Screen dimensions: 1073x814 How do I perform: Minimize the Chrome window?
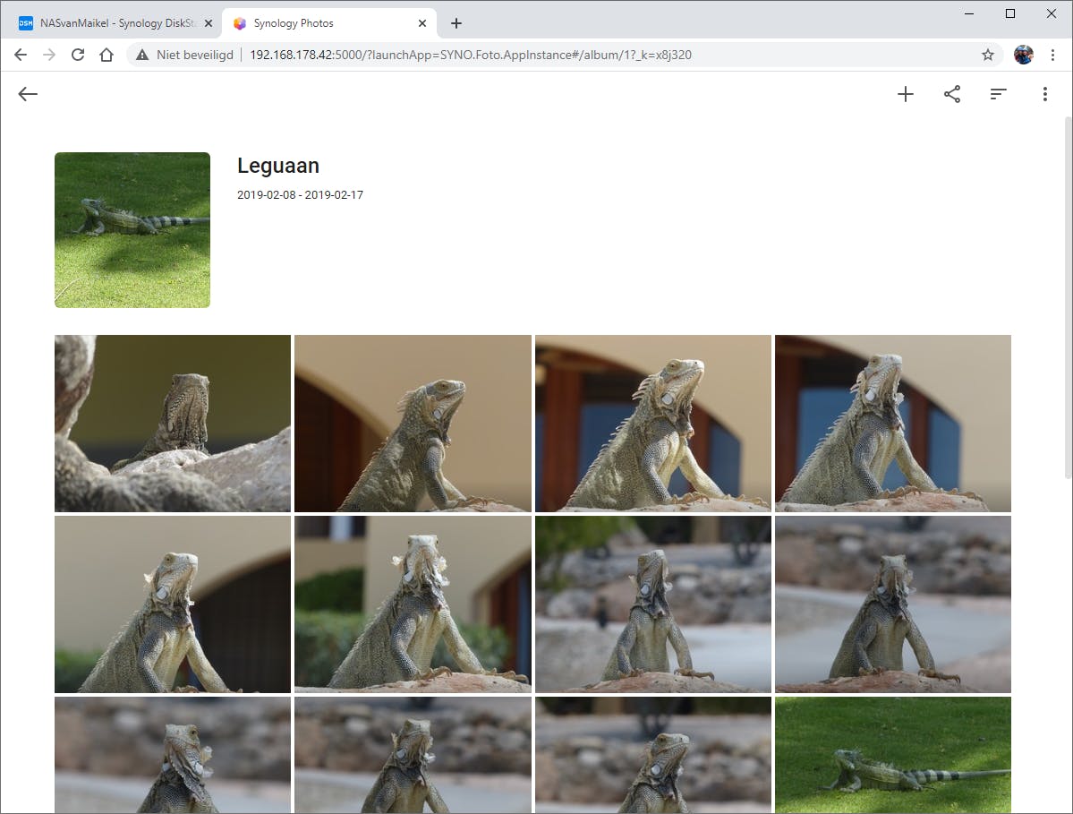coord(969,13)
